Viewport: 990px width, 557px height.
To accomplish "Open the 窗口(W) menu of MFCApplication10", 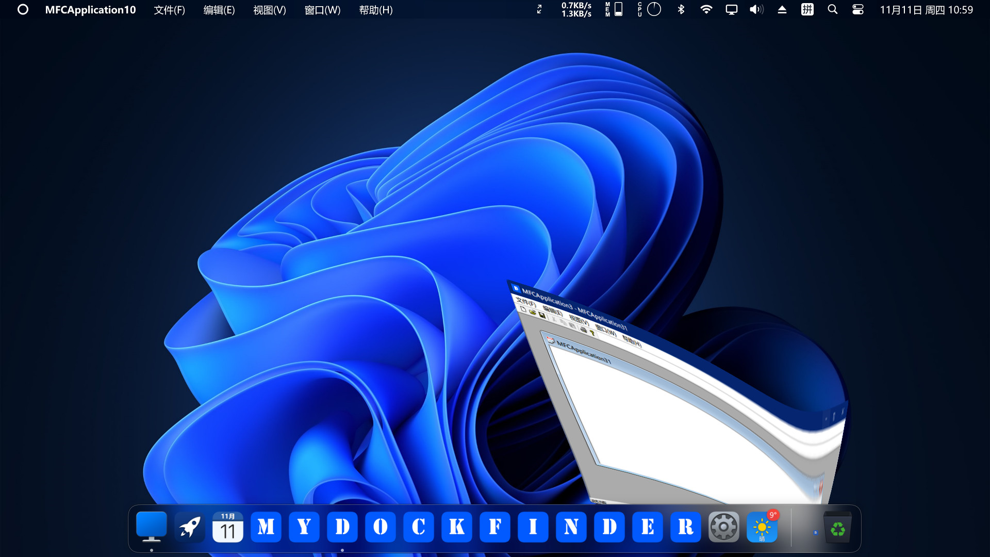I will (x=322, y=10).
